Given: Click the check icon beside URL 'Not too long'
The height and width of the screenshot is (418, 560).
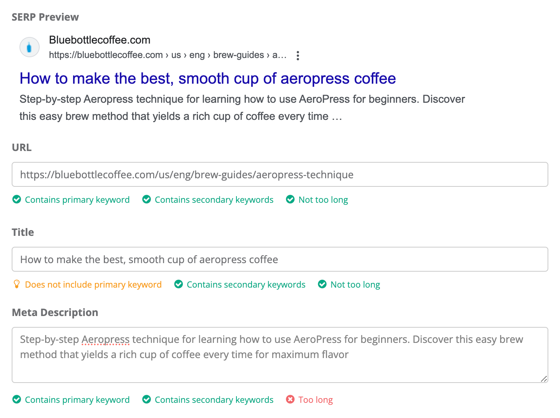Looking at the screenshot, I should click(x=290, y=200).
